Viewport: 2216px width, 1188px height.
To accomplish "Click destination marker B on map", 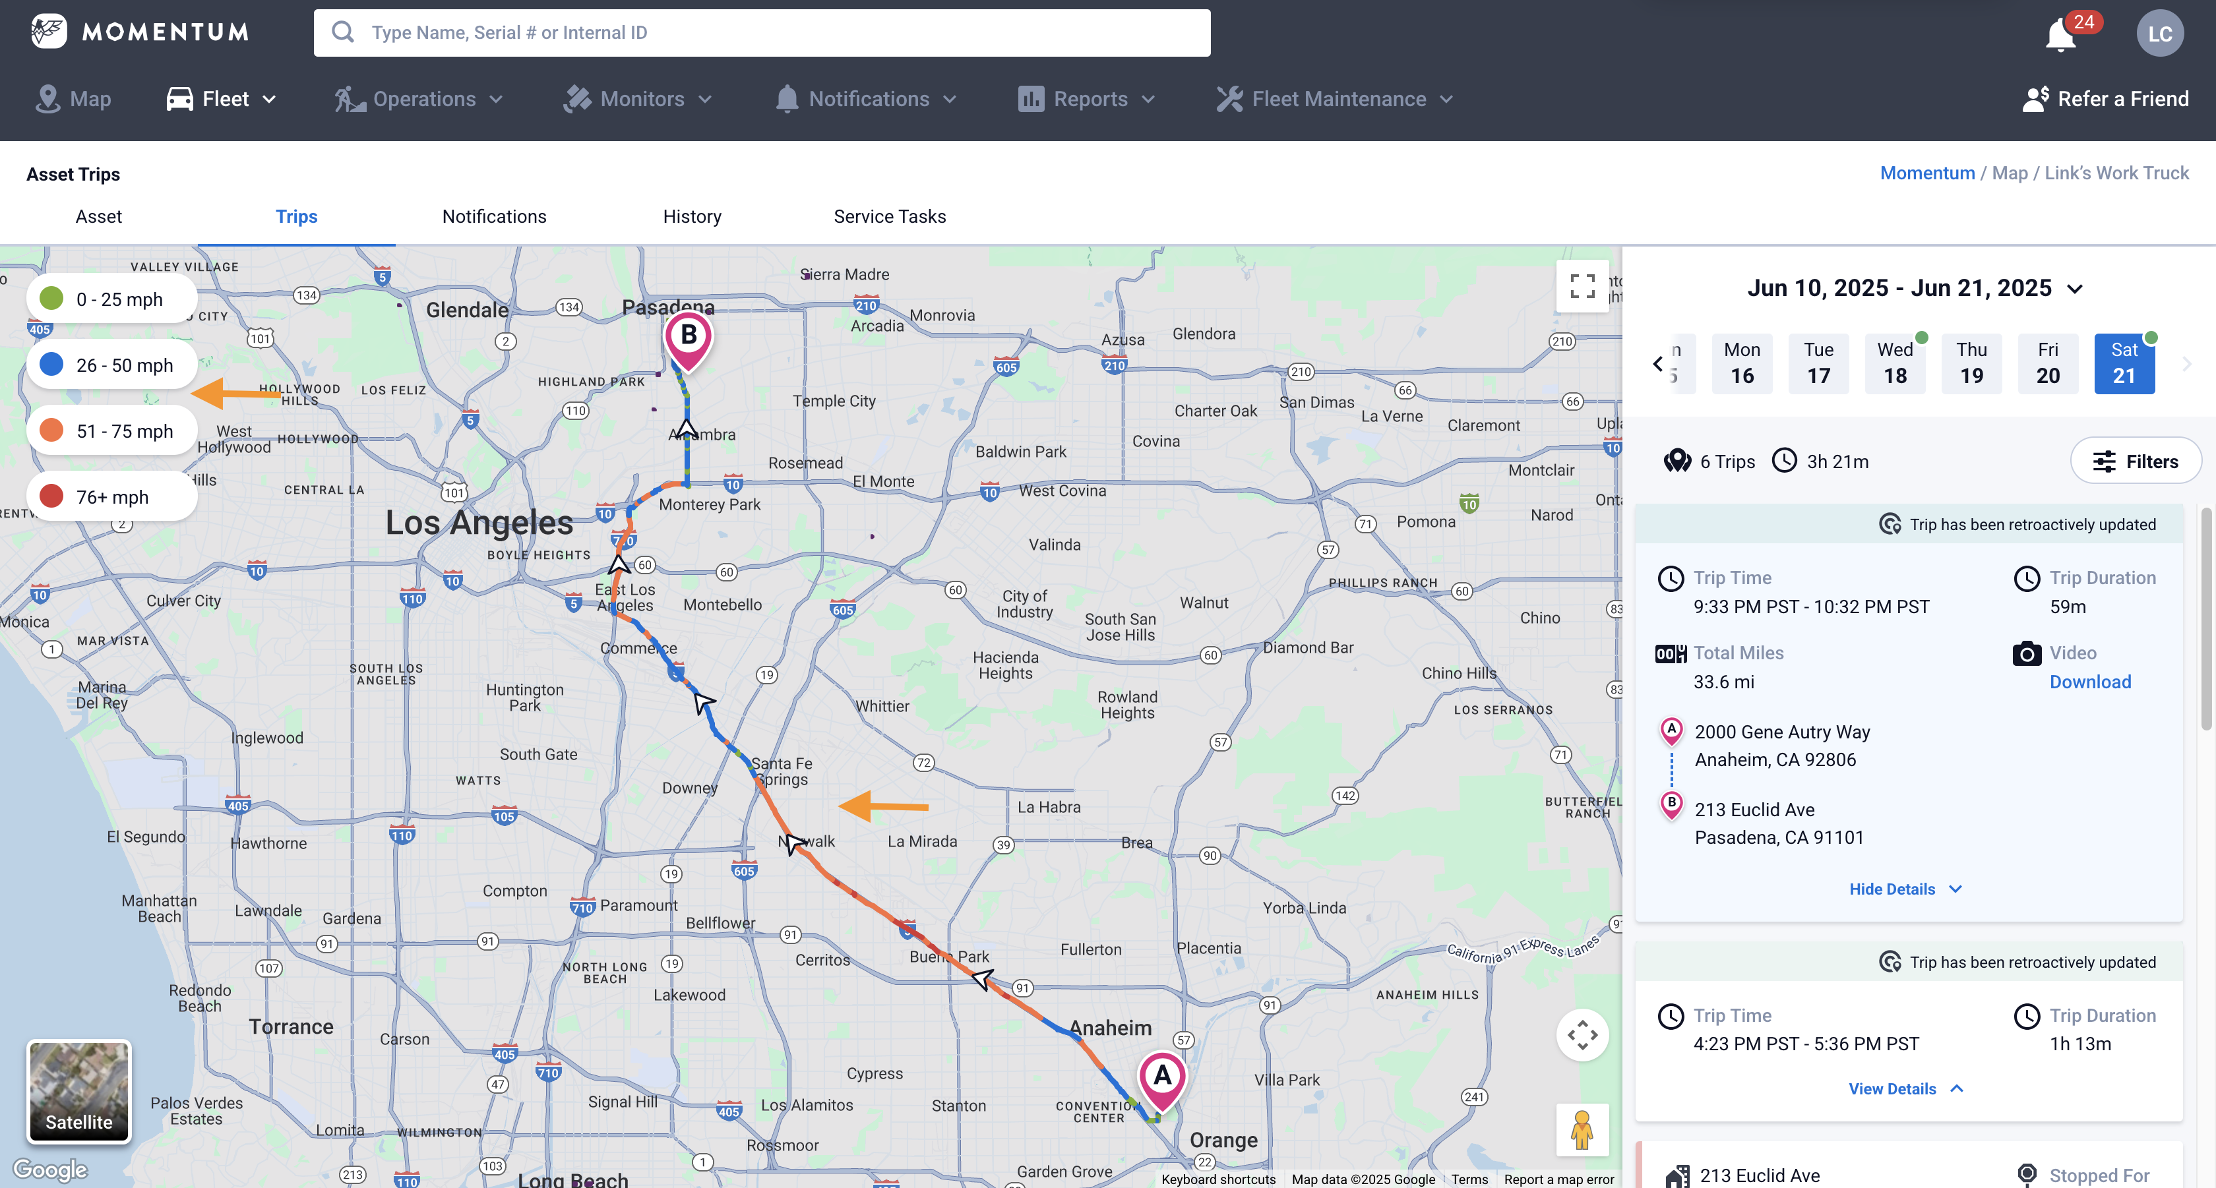I will [x=688, y=338].
